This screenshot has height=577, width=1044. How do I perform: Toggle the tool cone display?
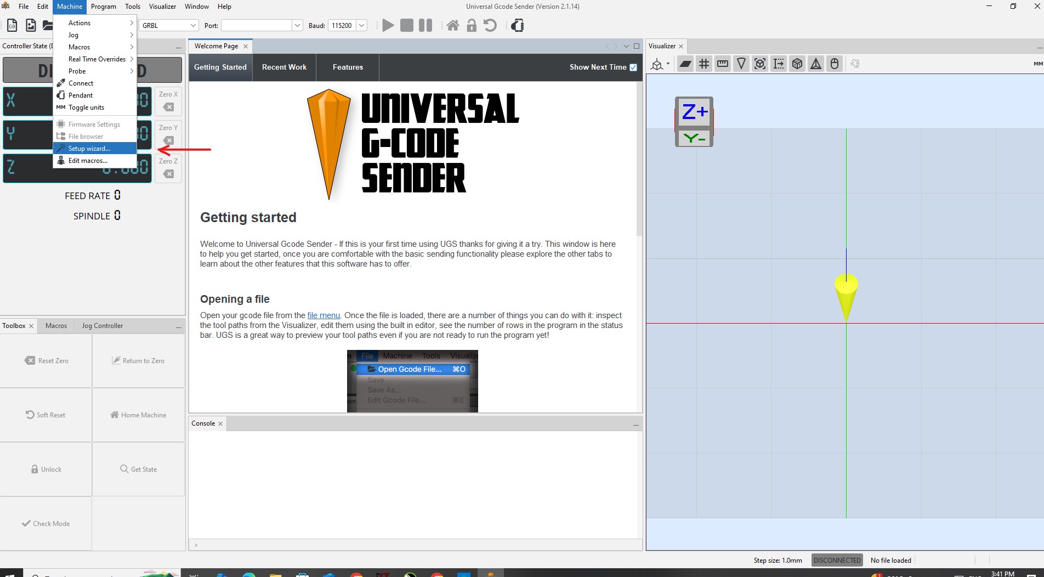[741, 64]
